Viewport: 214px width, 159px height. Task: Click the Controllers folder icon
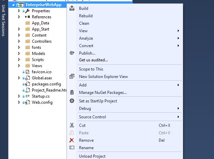27,41
